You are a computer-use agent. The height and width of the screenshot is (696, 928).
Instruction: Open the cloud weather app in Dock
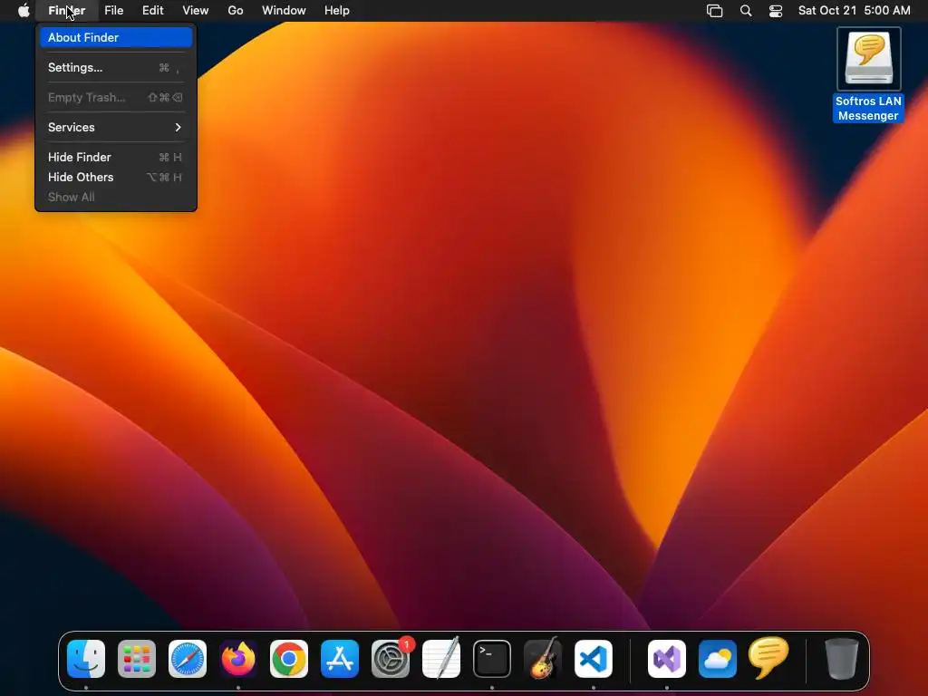click(718, 659)
